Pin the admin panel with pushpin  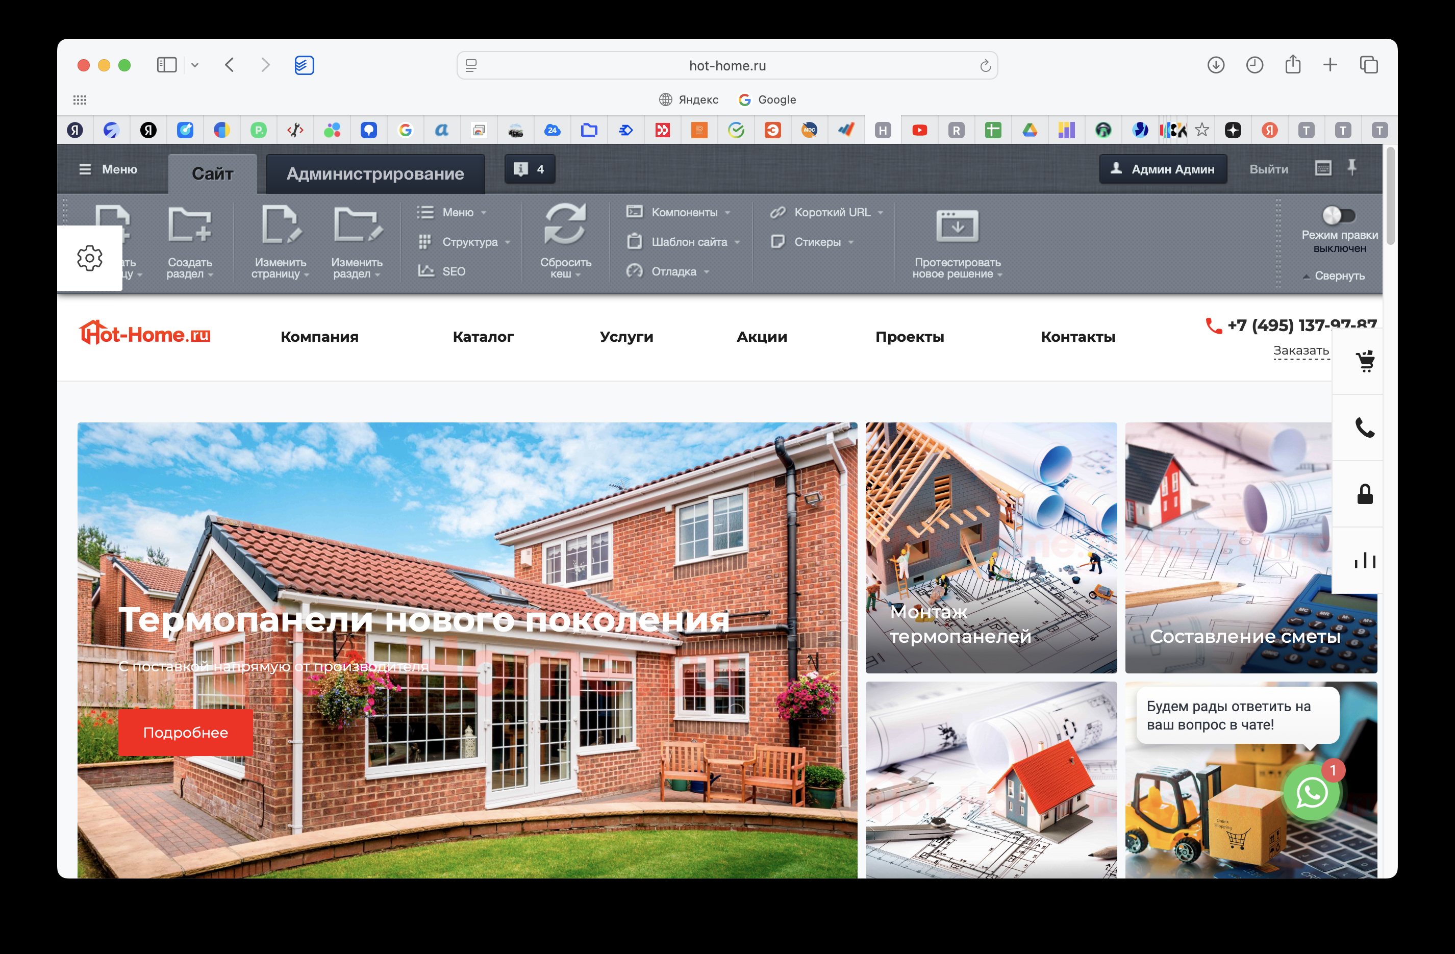pyautogui.click(x=1352, y=167)
